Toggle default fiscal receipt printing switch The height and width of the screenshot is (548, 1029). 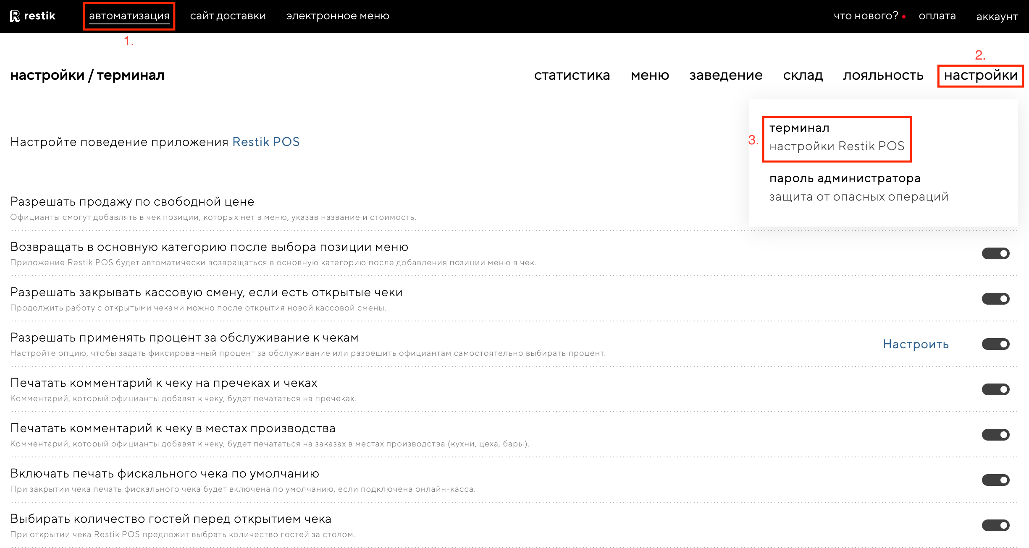(x=995, y=480)
